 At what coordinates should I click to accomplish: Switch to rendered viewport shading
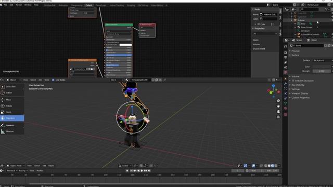[276, 166]
